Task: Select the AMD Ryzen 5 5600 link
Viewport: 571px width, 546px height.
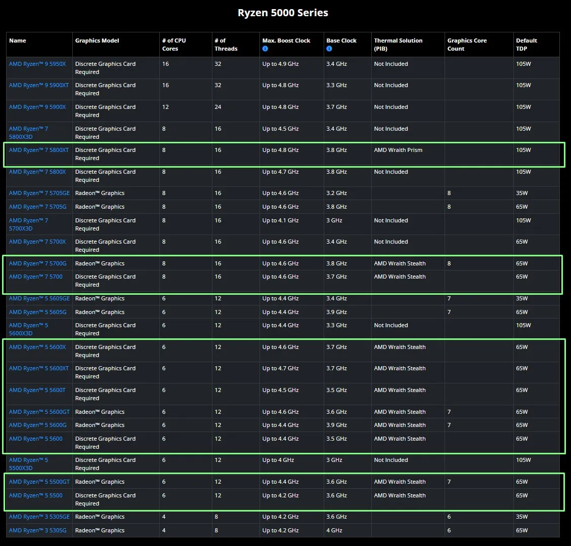Action: [x=35, y=439]
